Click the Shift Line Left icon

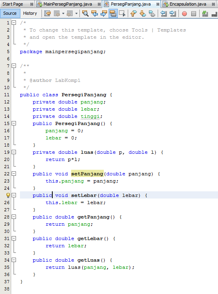tap(164, 13)
